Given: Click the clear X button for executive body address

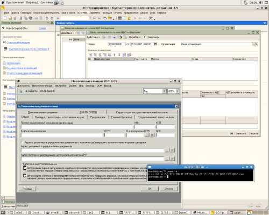Looking at the screenshot, I should [172, 159].
